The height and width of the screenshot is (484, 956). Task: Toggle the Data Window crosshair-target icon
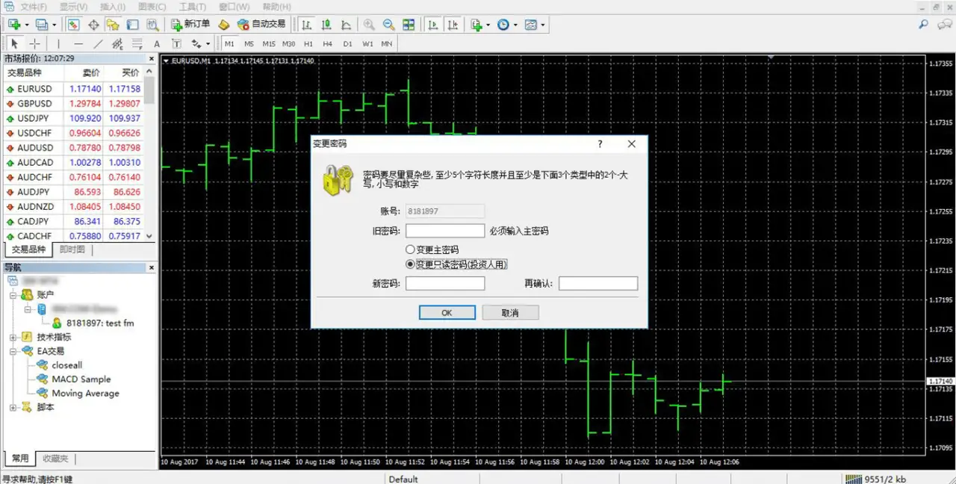(x=93, y=25)
